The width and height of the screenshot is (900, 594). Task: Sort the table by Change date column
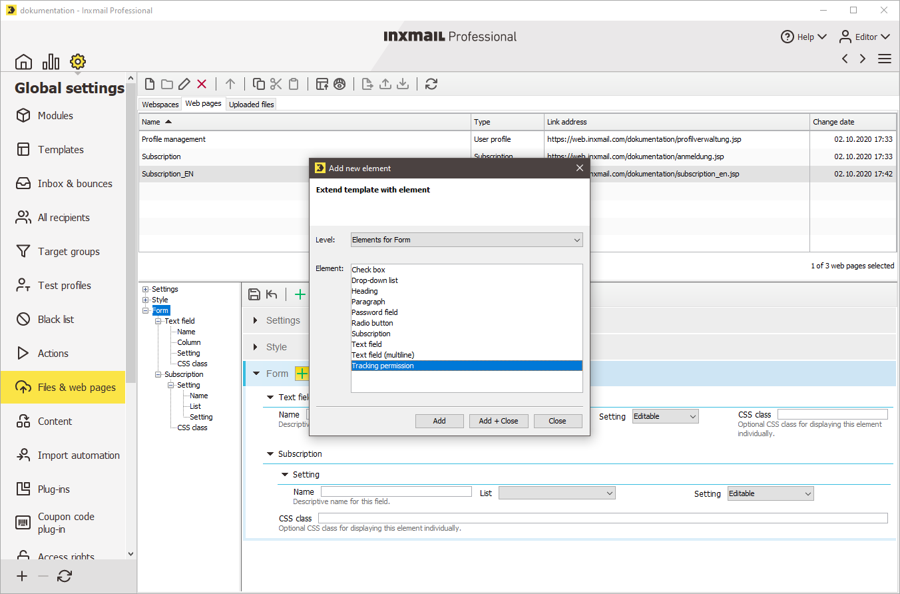coord(853,122)
